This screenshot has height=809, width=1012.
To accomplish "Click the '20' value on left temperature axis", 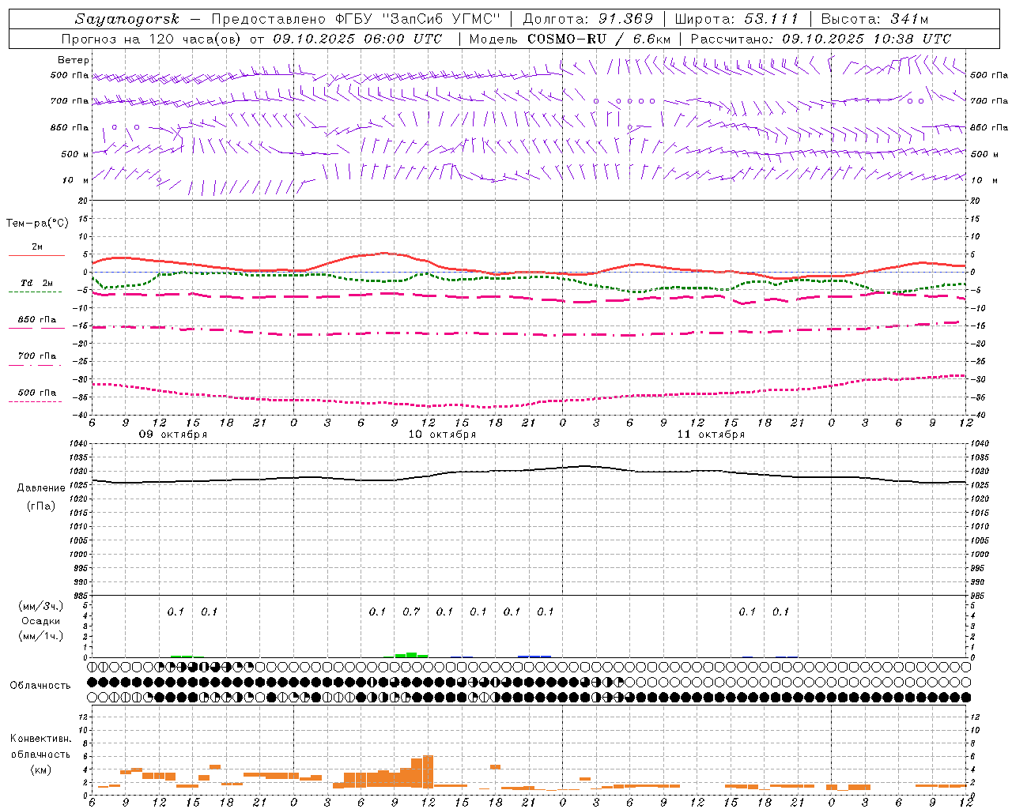I will [83, 201].
